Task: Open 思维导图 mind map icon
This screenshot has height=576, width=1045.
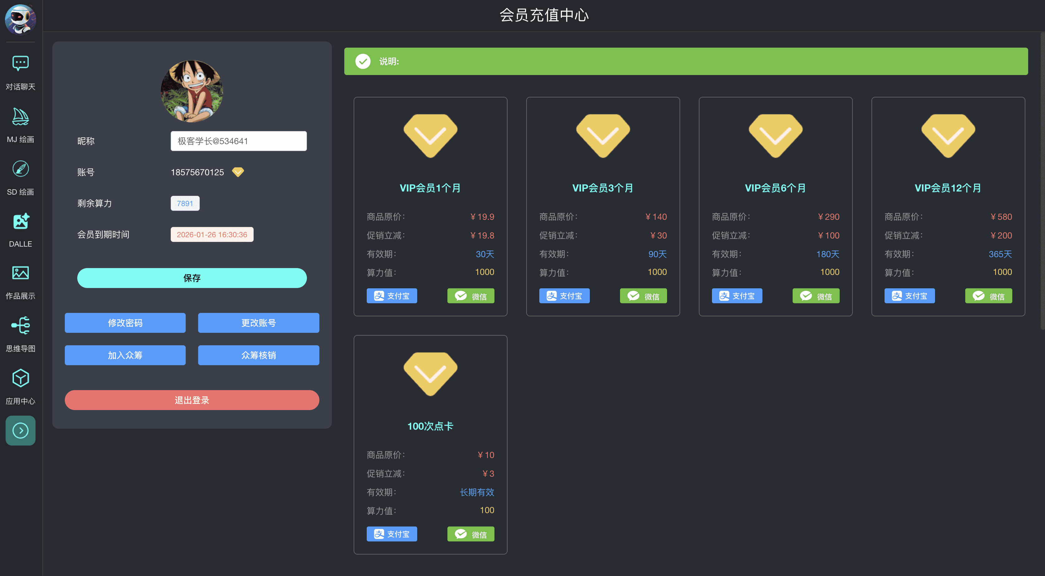Action: (x=20, y=325)
